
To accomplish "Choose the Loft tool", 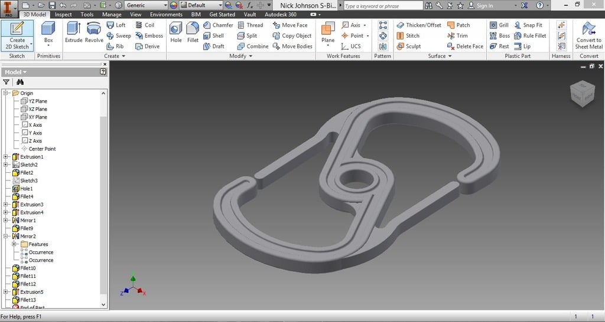I will (x=116, y=25).
